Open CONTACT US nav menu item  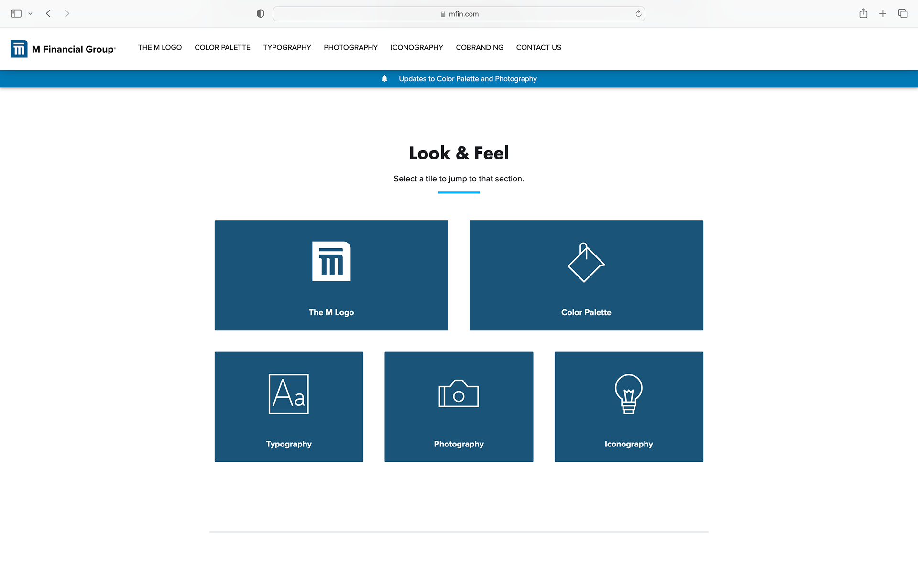(538, 47)
